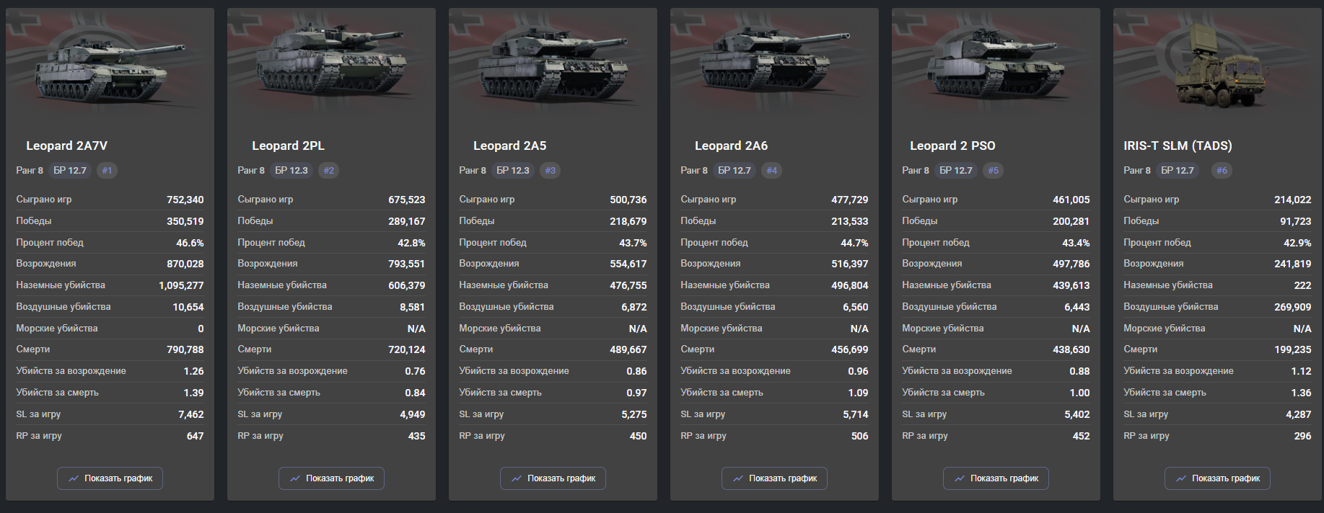The width and height of the screenshot is (1324, 513).
Task: Click the БР 12.7 badge on Leopard 2A7V
Action: (70, 171)
